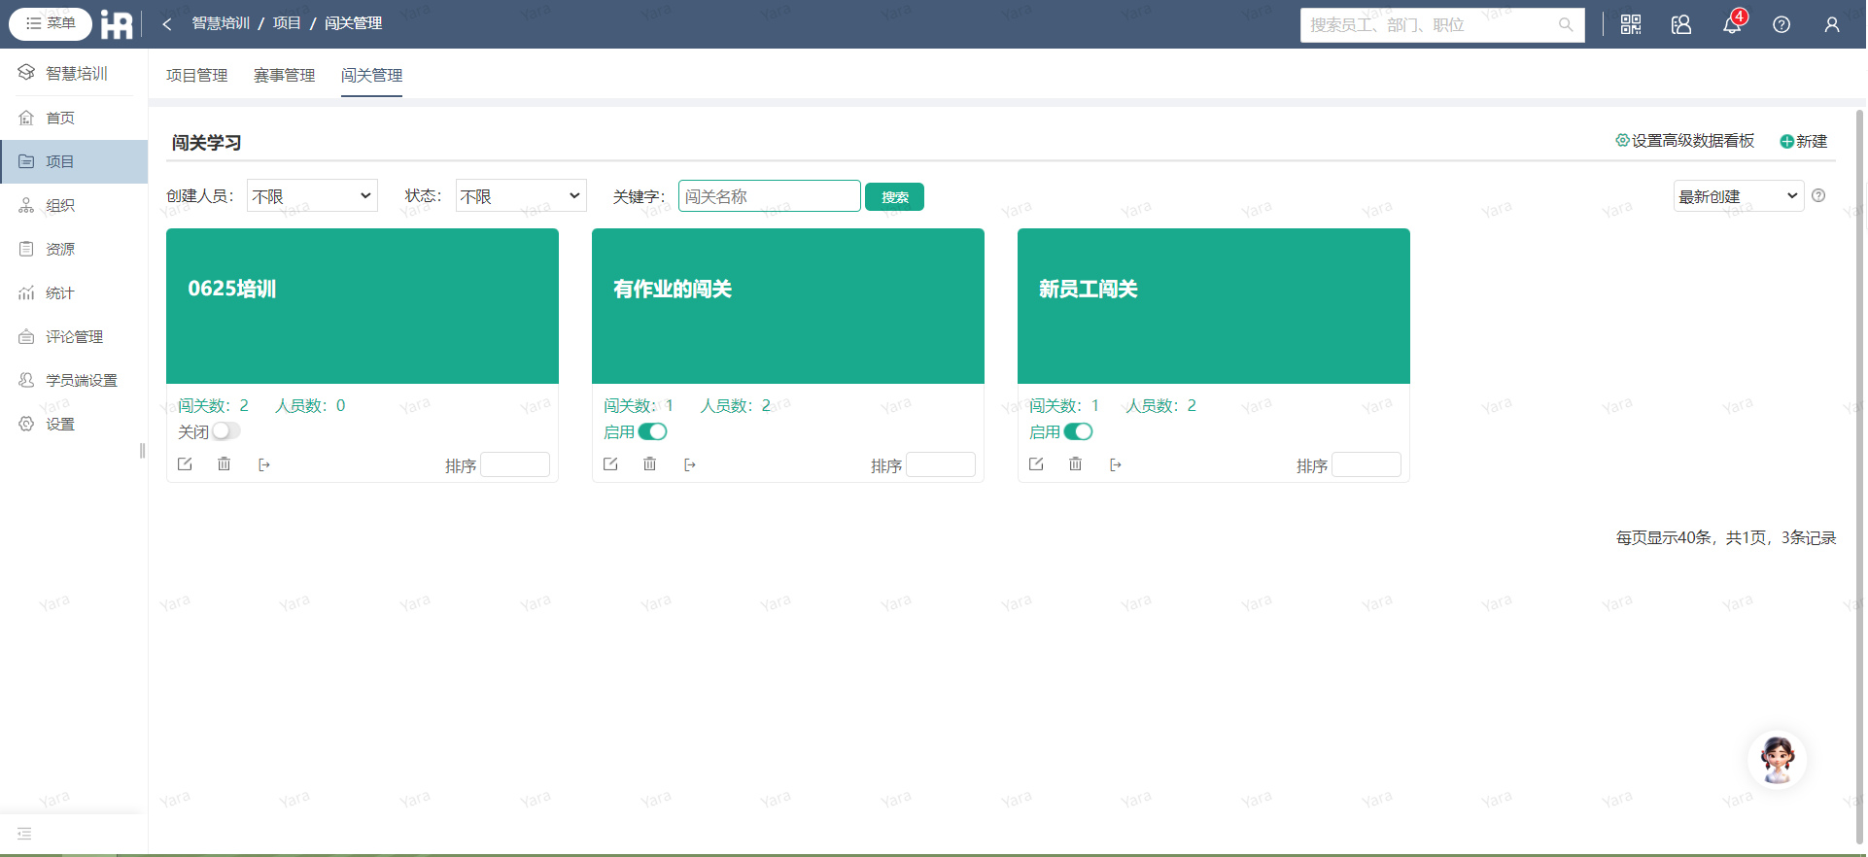The image size is (1868, 857).
Task: Click the green 搜索 button
Action: (x=894, y=197)
